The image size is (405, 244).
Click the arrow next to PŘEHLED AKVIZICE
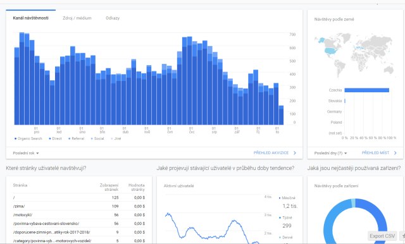(295, 153)
